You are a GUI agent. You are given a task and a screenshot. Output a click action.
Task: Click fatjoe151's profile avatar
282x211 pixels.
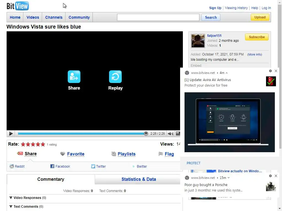[x=198, y=41]
